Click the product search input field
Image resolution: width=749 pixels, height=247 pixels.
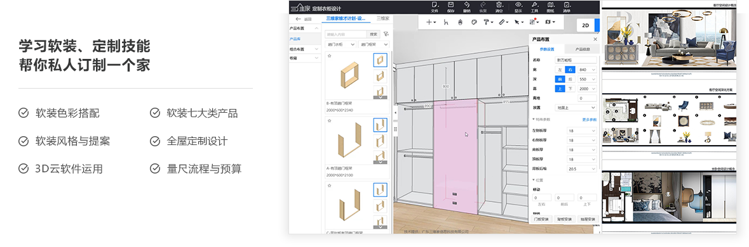[346, 34]
